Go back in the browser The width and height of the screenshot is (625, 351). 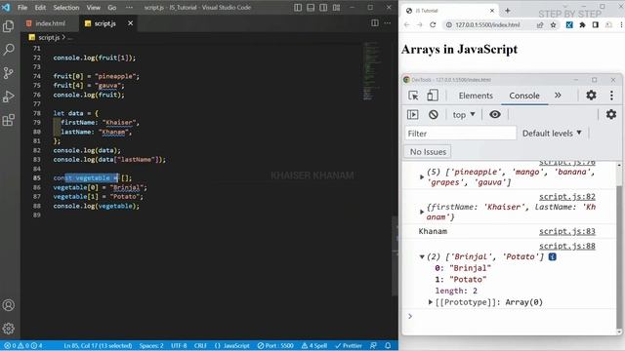[x=406, y=24]
